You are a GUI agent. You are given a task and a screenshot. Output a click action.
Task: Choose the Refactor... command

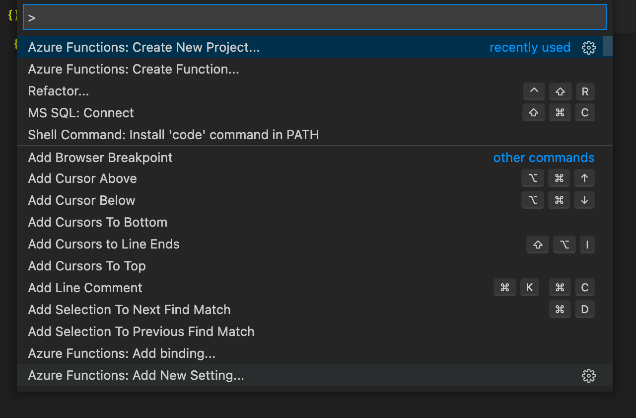click(x=59, y=91)
